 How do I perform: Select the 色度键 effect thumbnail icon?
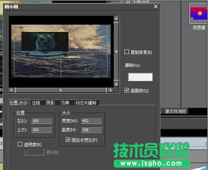coord(198,13)
